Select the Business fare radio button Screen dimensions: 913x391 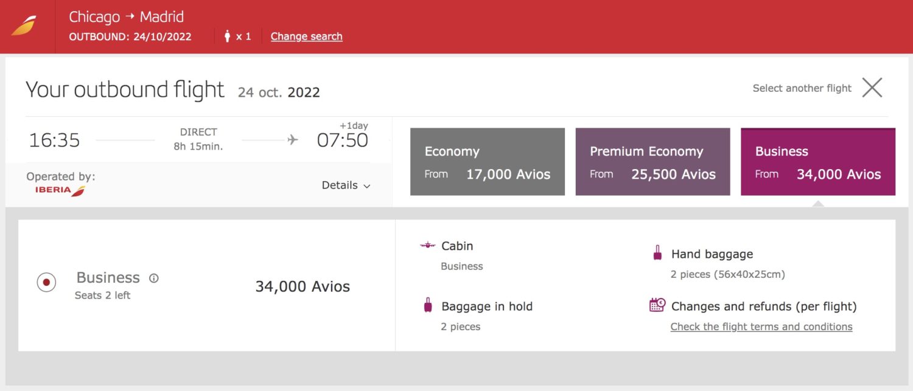pos(46,282)
